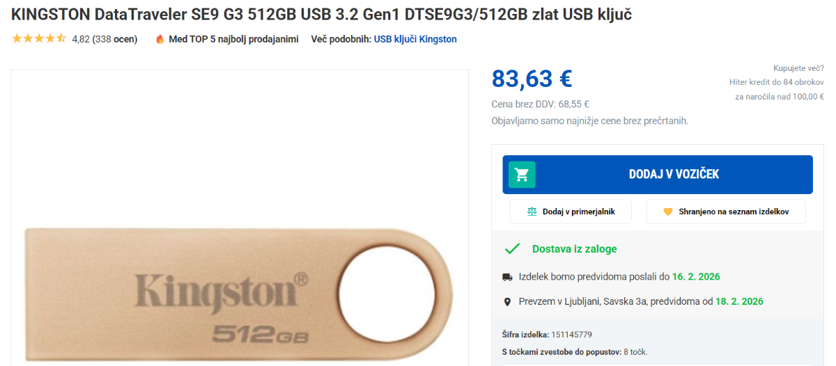836x366 pixels.
Task: Open 'Med TOP 5 najbolj prodajanimi' link
Action: click(233, 40)
